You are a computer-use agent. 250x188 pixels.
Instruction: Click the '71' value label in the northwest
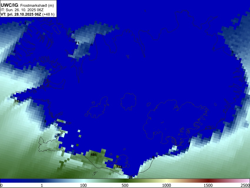click(x=77, y=43)
